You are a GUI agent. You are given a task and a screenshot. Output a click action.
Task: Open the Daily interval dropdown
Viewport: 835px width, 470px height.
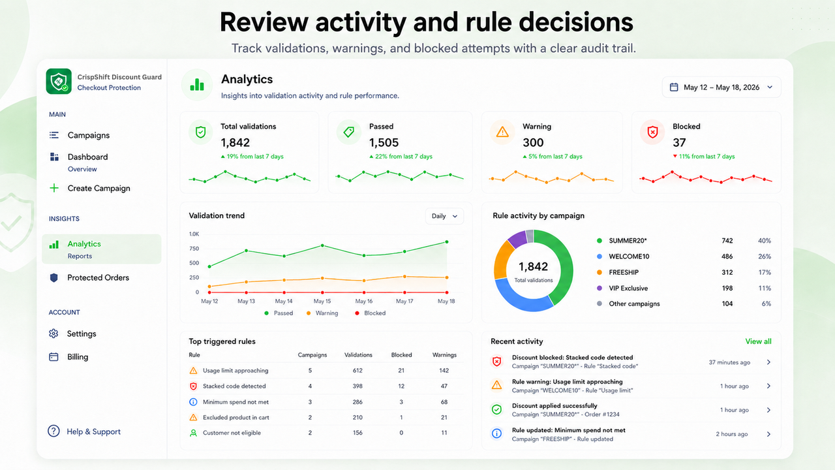click(x=444, y=216)
